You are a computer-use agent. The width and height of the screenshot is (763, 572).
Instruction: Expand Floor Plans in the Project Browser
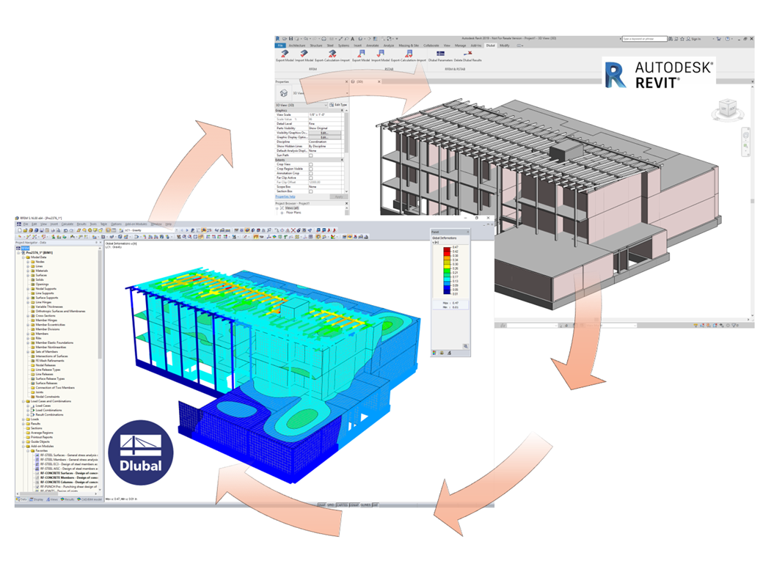pos(282,212)
